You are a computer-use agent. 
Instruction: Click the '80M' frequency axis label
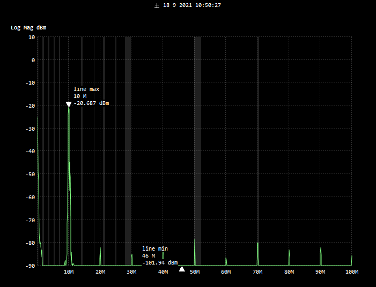click(x=289, y=272)
